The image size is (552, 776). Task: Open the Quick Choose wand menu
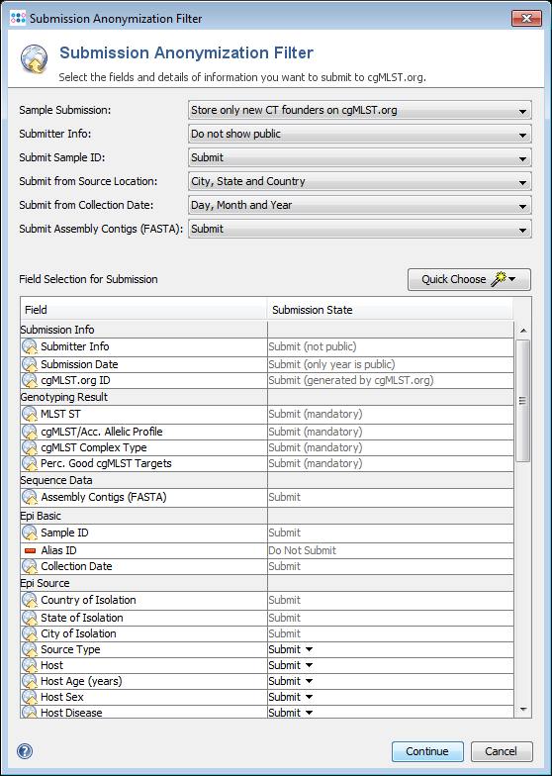pyautogui.click(x=469, y=279)
